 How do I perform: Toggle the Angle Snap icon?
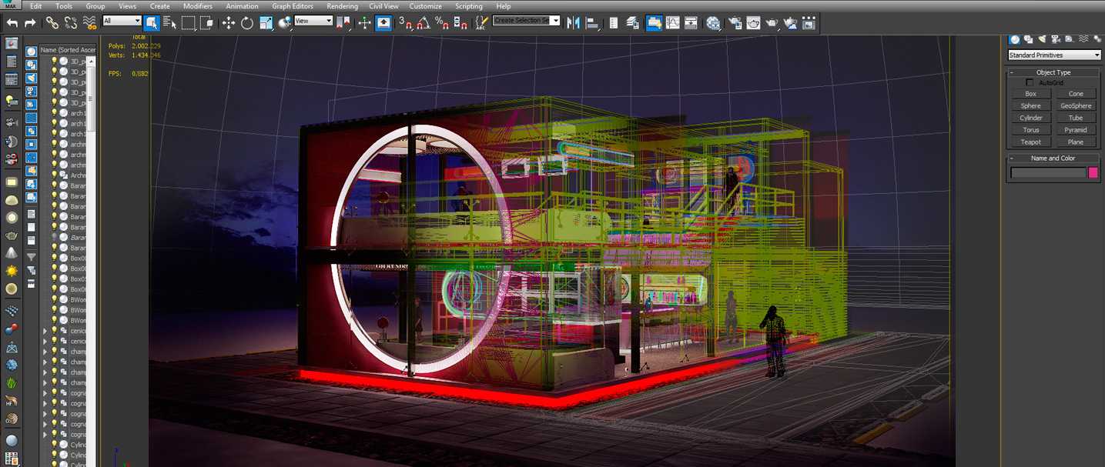pos(424,22)
